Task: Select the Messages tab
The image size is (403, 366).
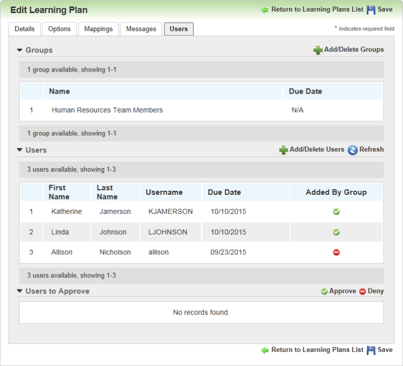Action: click(x=141, y=29)
